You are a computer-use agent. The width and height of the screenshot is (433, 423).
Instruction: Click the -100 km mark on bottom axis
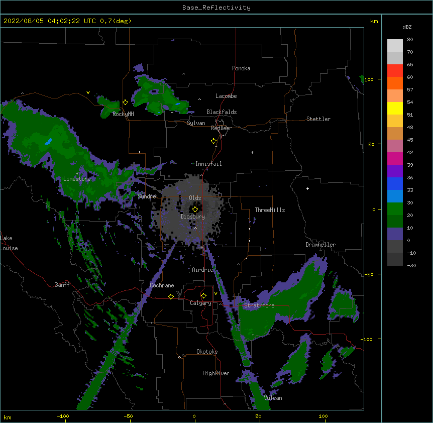tap(63, 416)
